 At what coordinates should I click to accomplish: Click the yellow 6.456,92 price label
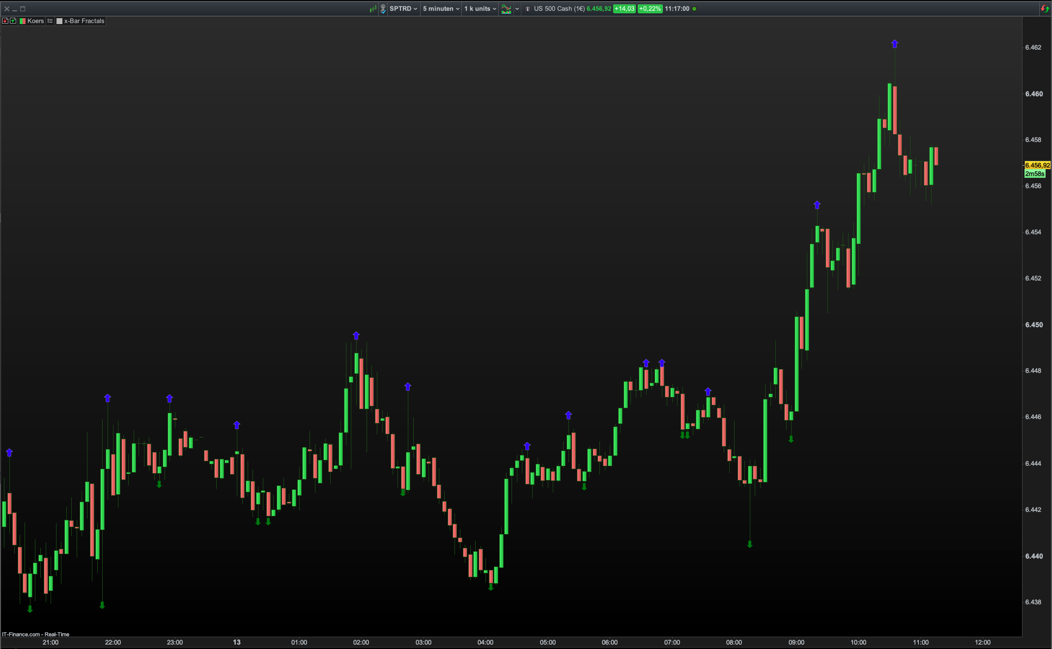(1037, 165)
